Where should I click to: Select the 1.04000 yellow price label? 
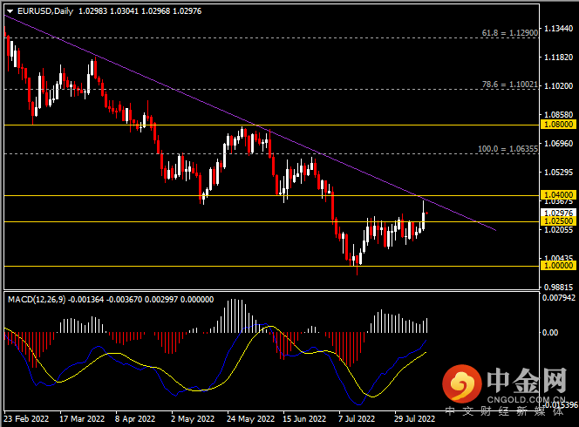point(559,194)
